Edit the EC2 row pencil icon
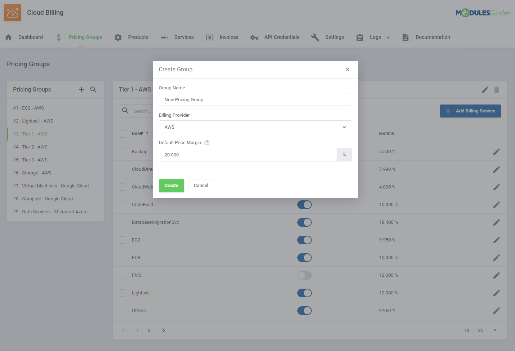Viewport: 515px width, 351px height. pyautogui.click(x=497, y=240)
